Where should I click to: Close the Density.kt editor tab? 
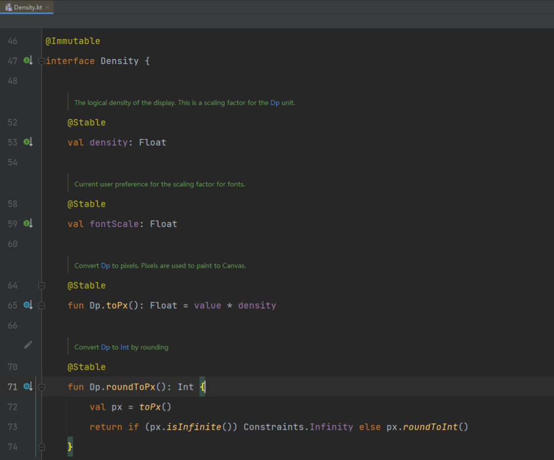tap(47, 7)
